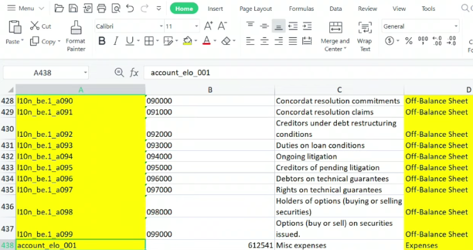
Task: Click the Top Align icon
Action: [x=250, y=26]
